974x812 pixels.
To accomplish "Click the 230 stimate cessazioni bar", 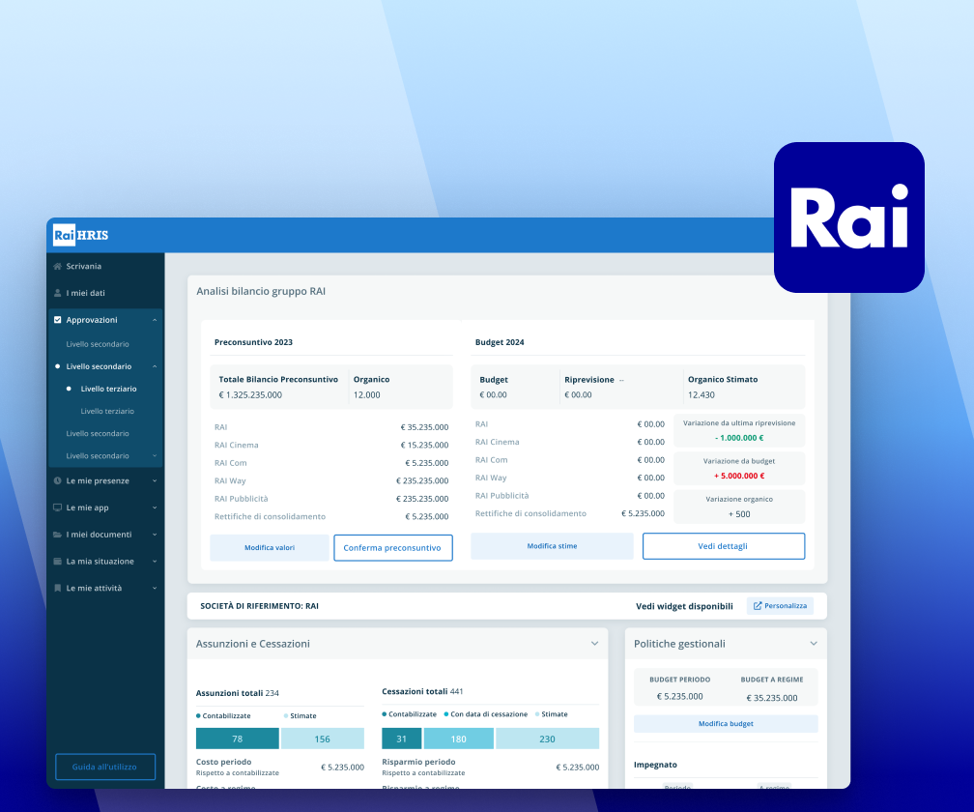I will (547, 739).
